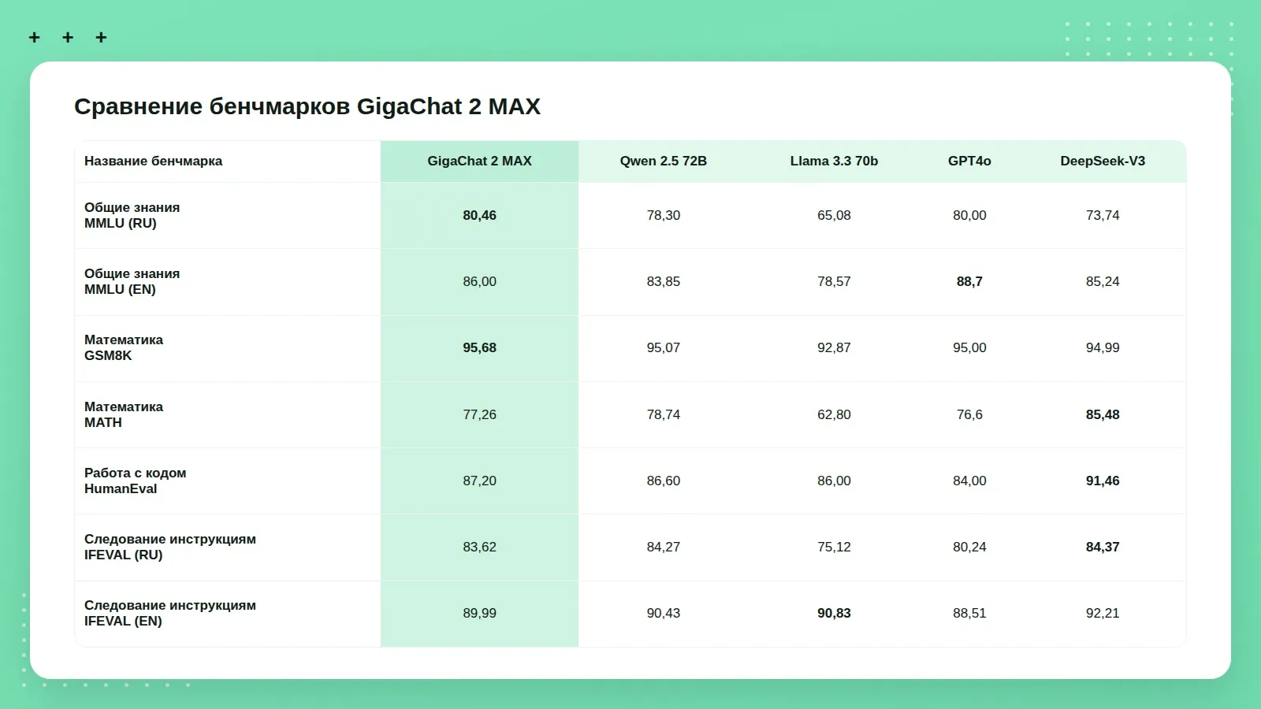Select GPT4o's MMLU (RU) value "80,00"
Viewport: 1261px width, 709px height.
click(x=969, y=215)
